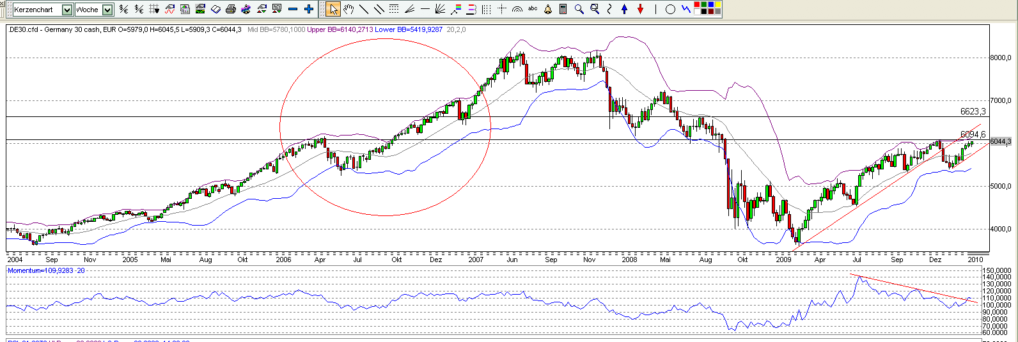Click the 6623,3 horizontal line price label
The width and height of the screenshot is (1018, 342).
tap(973, 111)
